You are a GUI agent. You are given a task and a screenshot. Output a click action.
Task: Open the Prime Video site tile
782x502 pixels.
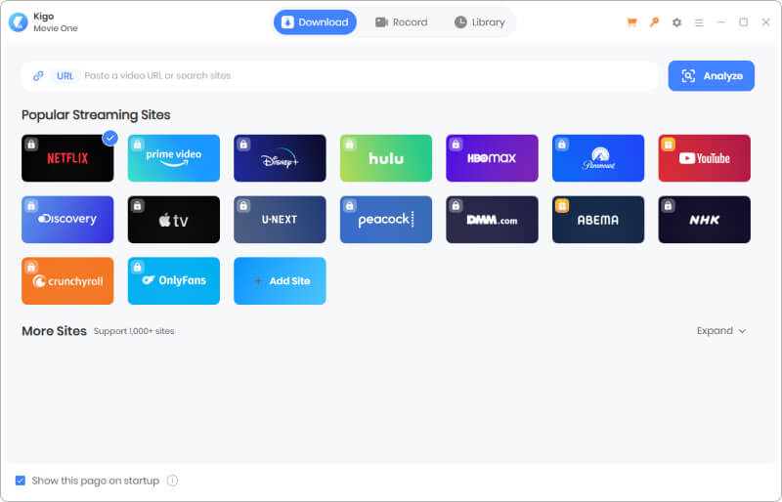174,158
